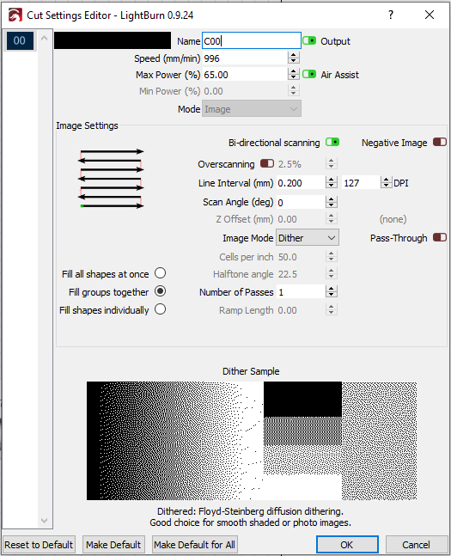Viewport: 451px width, 556px height.
Task: Disable Bi-directional scanning switch
Action: pos(332,142)
